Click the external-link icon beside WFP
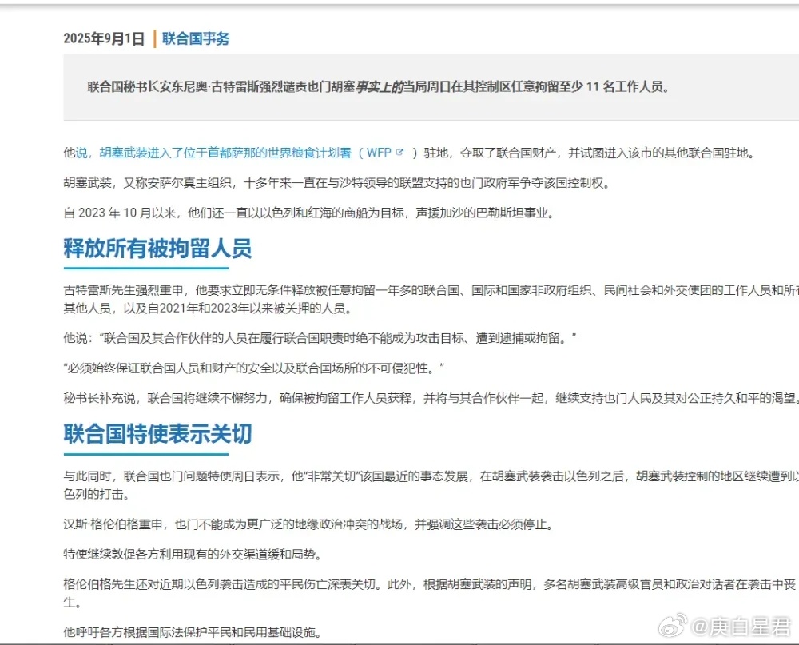This screenshot has width=799, height=645. (x=400, y=152)
